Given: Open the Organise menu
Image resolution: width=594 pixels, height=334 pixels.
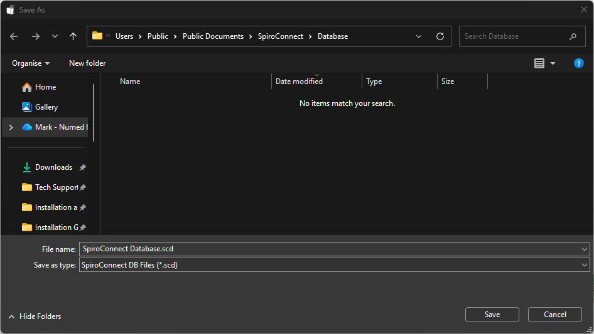Looking at the screenshot, I should [x=31, y=63].
